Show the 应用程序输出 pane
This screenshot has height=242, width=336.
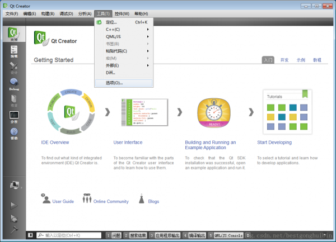[x=165, y=235]
